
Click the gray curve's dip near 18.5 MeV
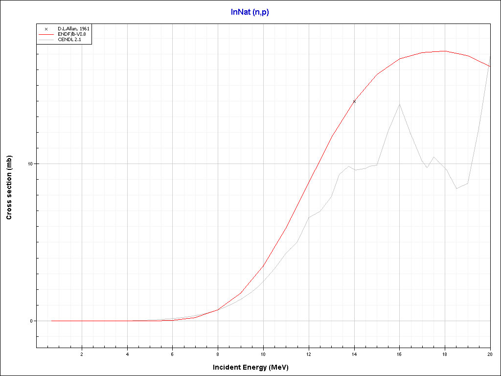click(456, 188)
